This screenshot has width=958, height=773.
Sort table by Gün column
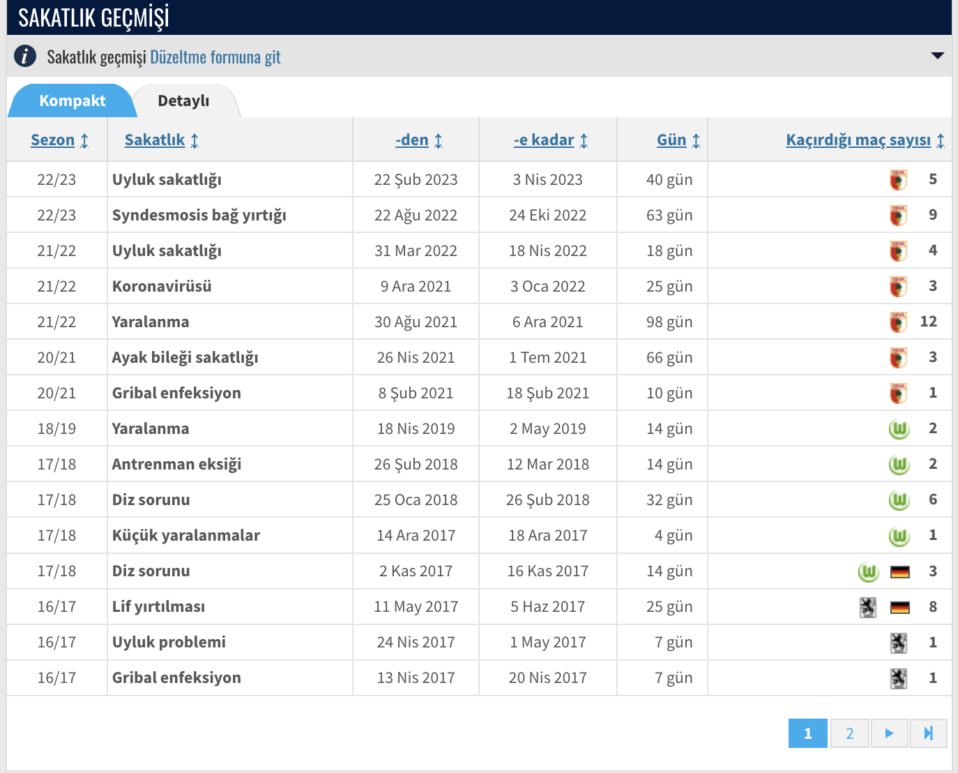tap(678, 140)
